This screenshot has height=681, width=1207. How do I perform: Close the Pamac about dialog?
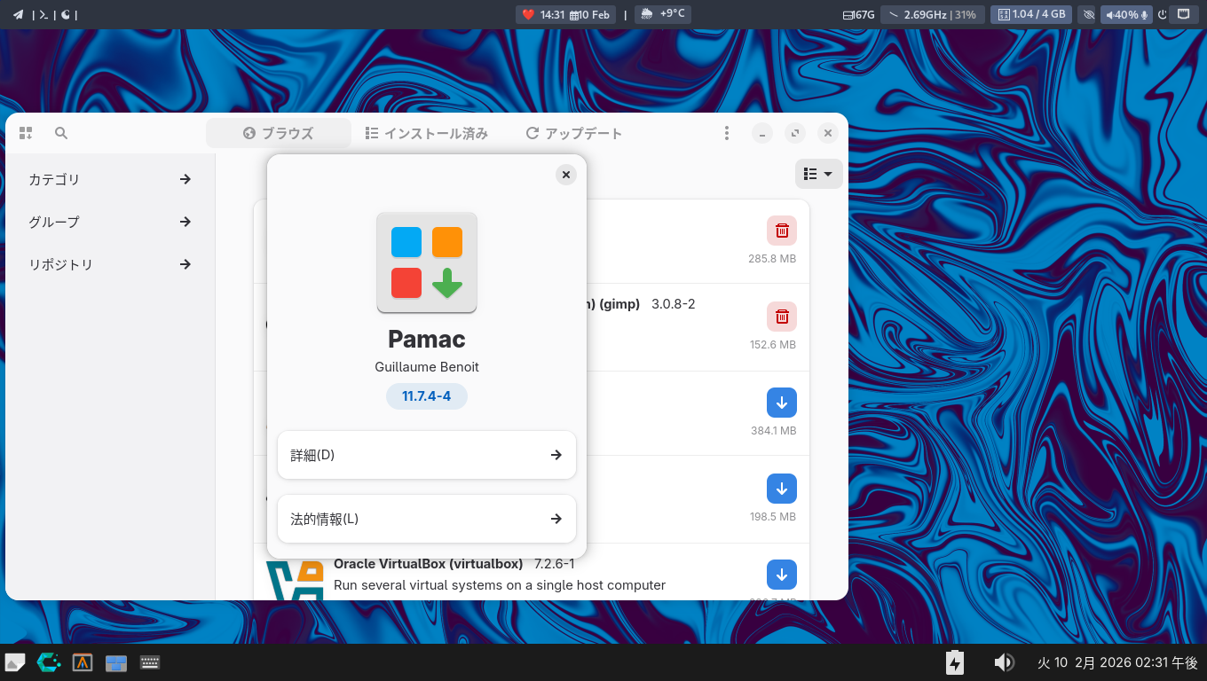(566, 175)
